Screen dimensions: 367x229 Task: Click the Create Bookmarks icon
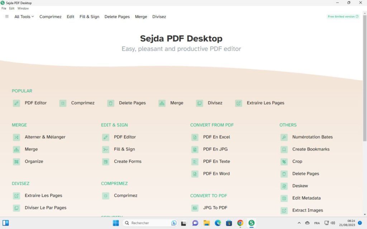click(284, 149)
